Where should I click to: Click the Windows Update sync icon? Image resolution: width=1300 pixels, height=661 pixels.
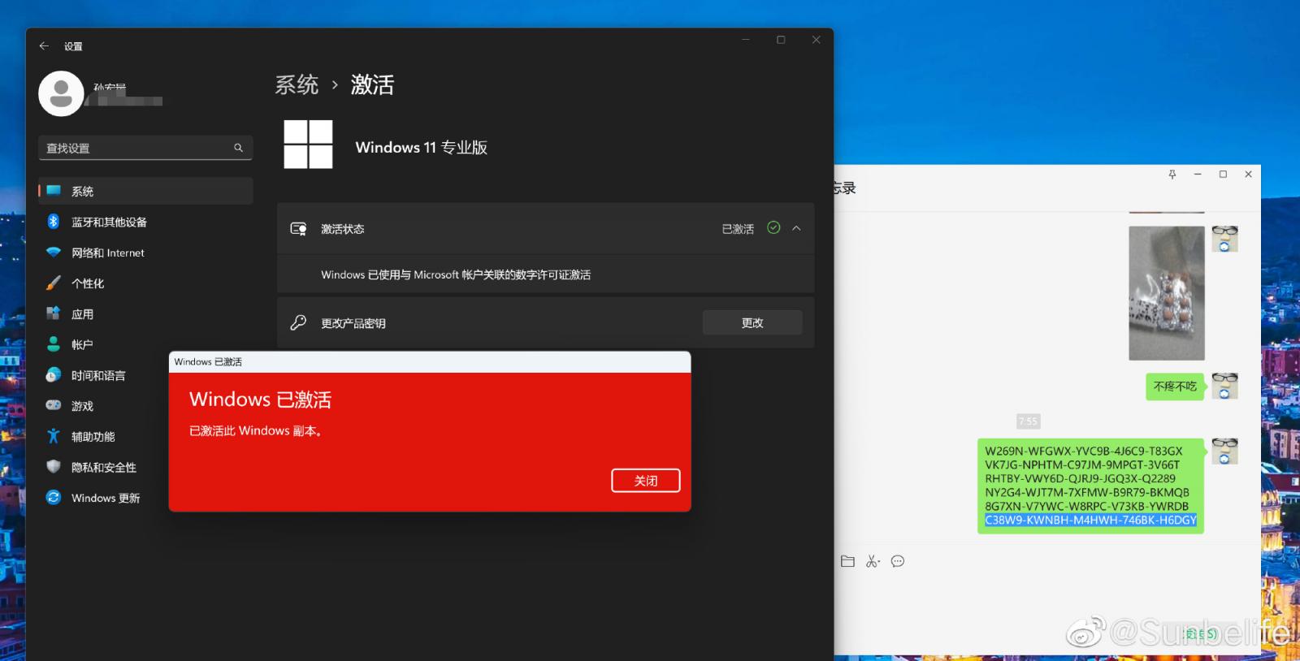click(54, 497)
